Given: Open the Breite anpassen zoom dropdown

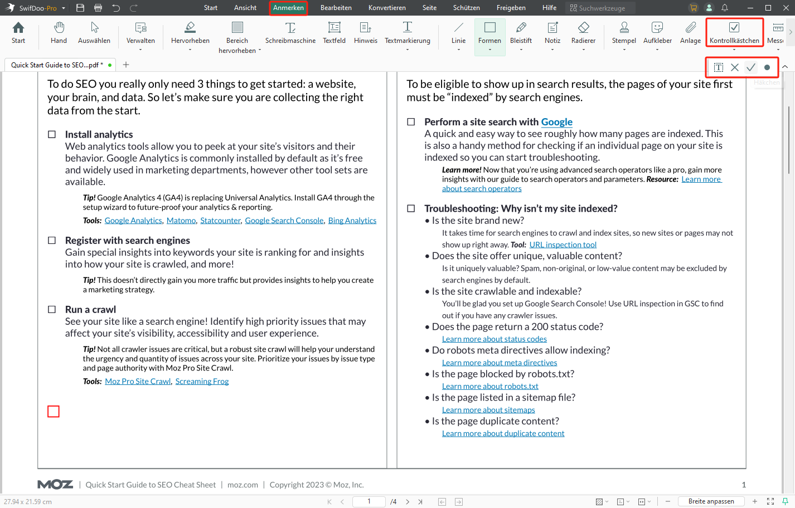Looking at the screenshot, I should (x=711, y=501).
